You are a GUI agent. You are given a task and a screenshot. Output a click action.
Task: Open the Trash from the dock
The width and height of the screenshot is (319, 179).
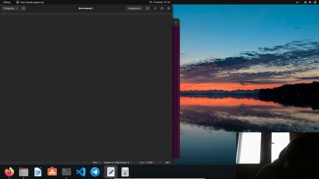pos(125,172)
